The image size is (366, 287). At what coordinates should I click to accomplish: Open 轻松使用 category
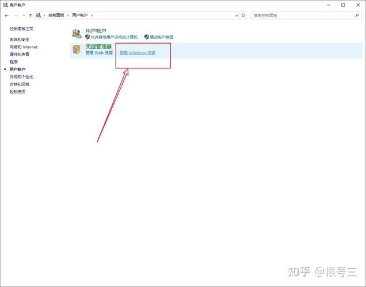point(17,92)
